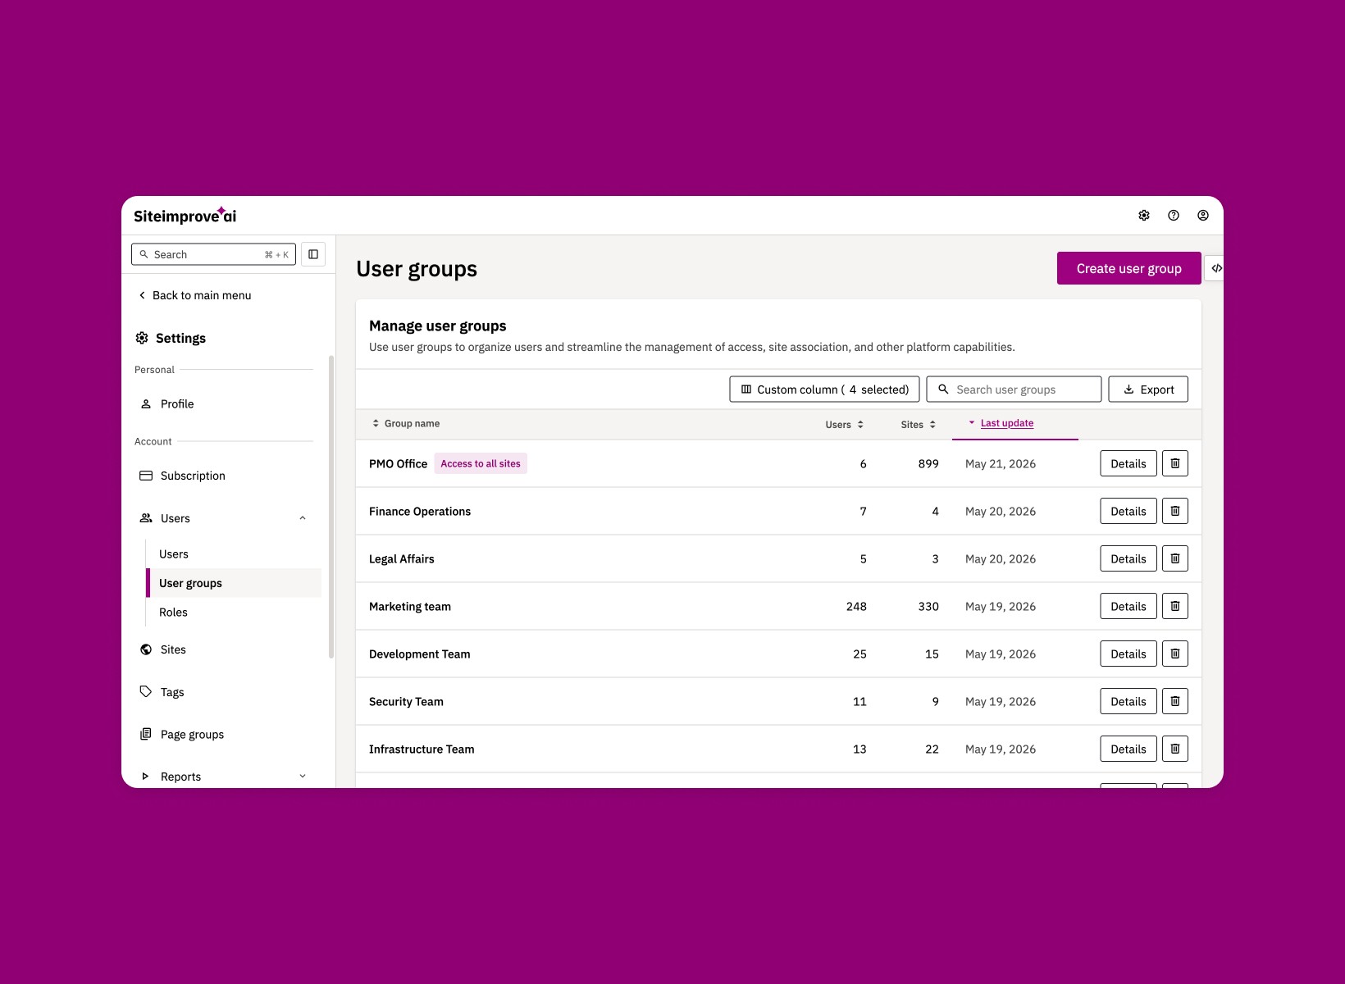This screenshot has width=1345, height=984.
Task: Click the Profile person icon
Action: tap(146, 403)
